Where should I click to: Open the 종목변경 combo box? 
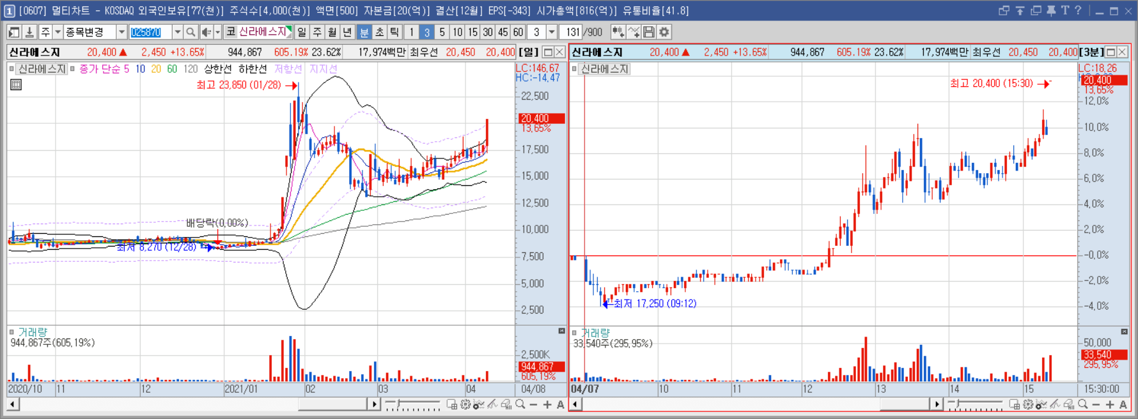pos(95,32)
